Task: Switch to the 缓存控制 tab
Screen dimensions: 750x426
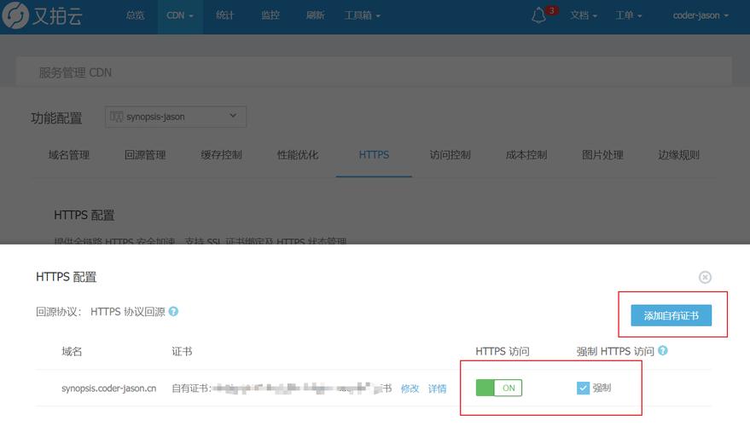Action: click(x=221, y=155)
